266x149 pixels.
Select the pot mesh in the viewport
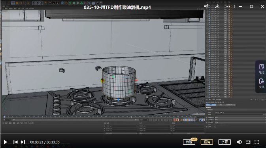[119, 82]
